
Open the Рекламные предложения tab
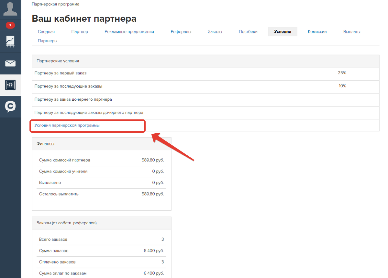(x=129, y=32)
